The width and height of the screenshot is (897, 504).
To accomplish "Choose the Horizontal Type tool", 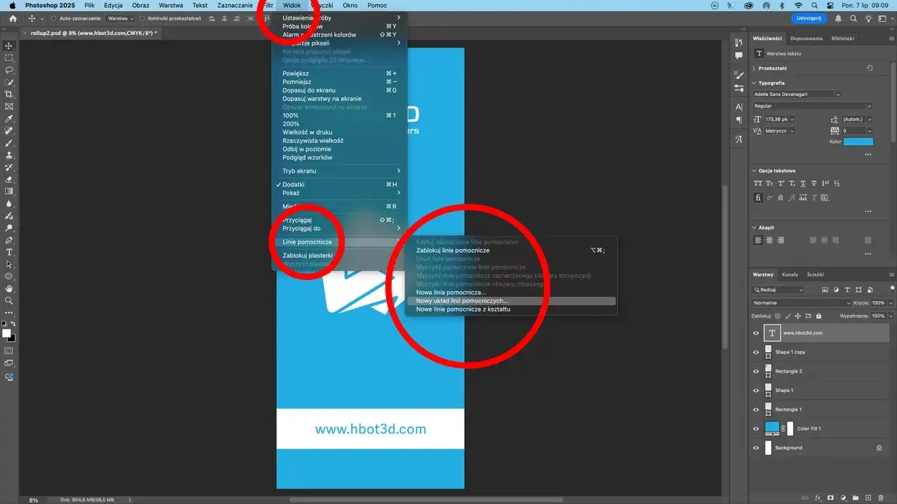I will 9,252.
